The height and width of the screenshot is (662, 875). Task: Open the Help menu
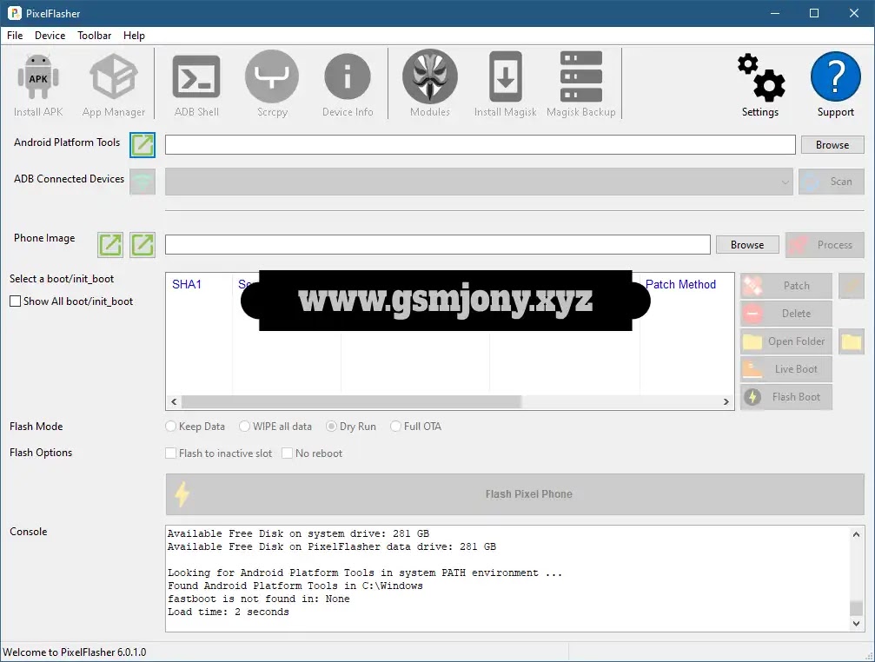(134, 35)
